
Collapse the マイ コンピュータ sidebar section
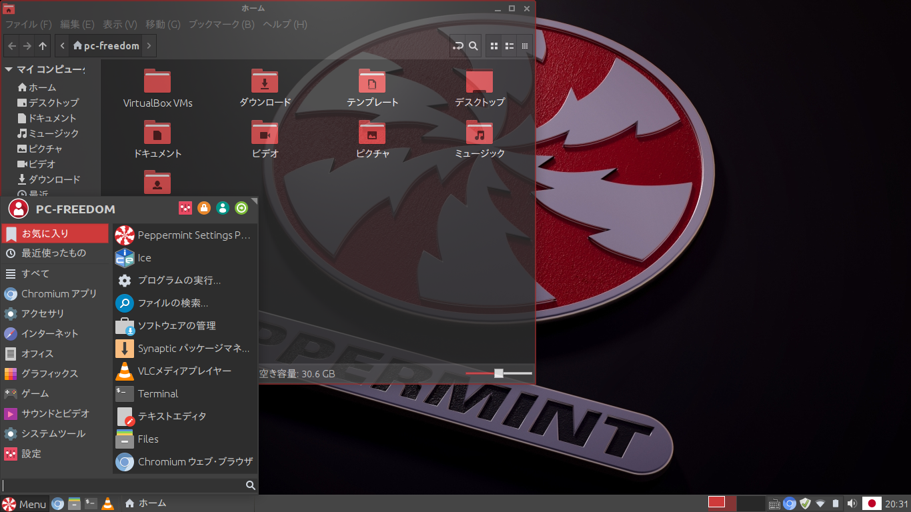[x=9, y=69]
